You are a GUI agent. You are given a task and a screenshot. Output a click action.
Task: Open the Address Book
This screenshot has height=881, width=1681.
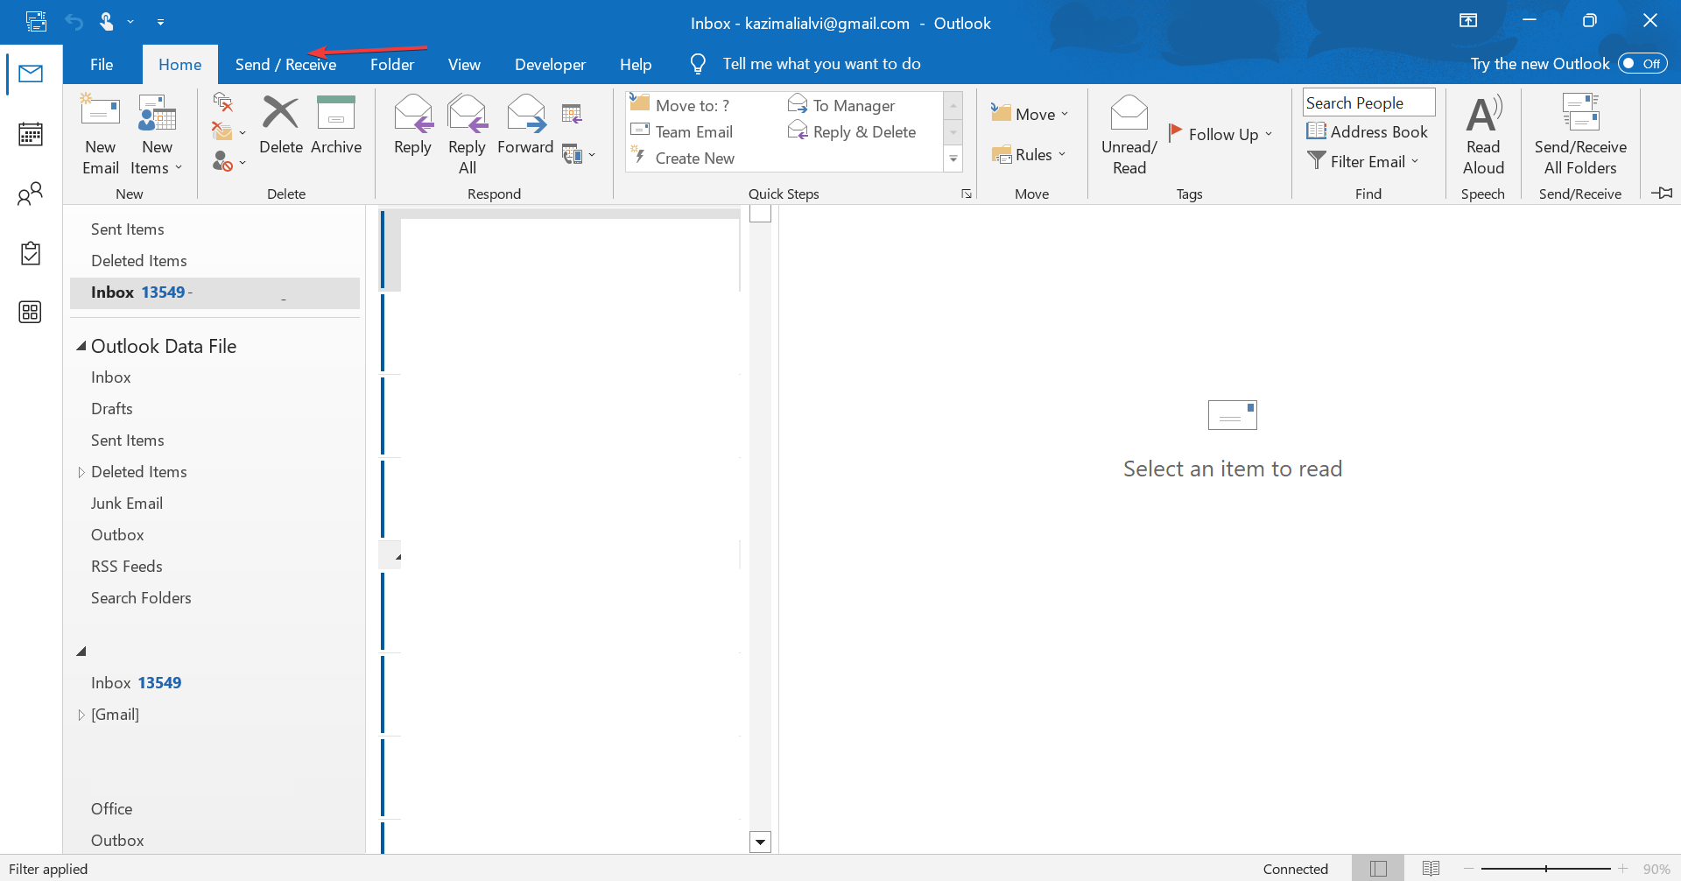coord(1367,131)
